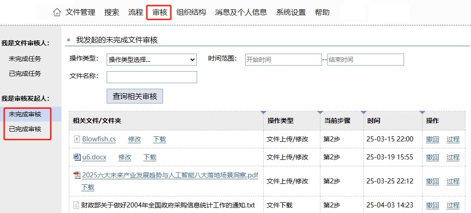Image resolution: width=471 pixels, height=213 pixels.
Task: Click 过程 in the 25-04-03 14:23 row
Action: [x=453, y=206]
